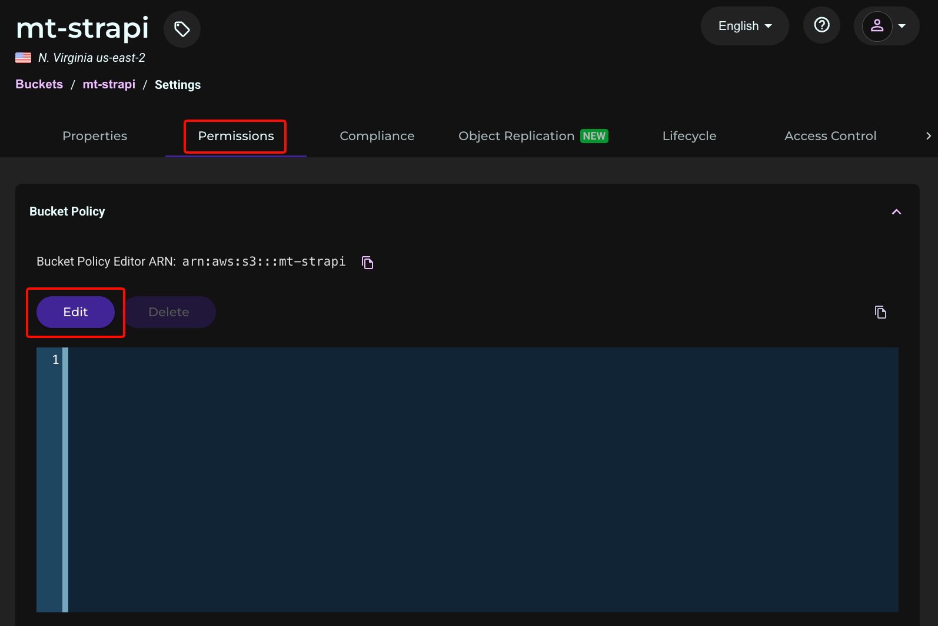
Task: Select the Permissions tab
Action: click(x=236, y=136)
